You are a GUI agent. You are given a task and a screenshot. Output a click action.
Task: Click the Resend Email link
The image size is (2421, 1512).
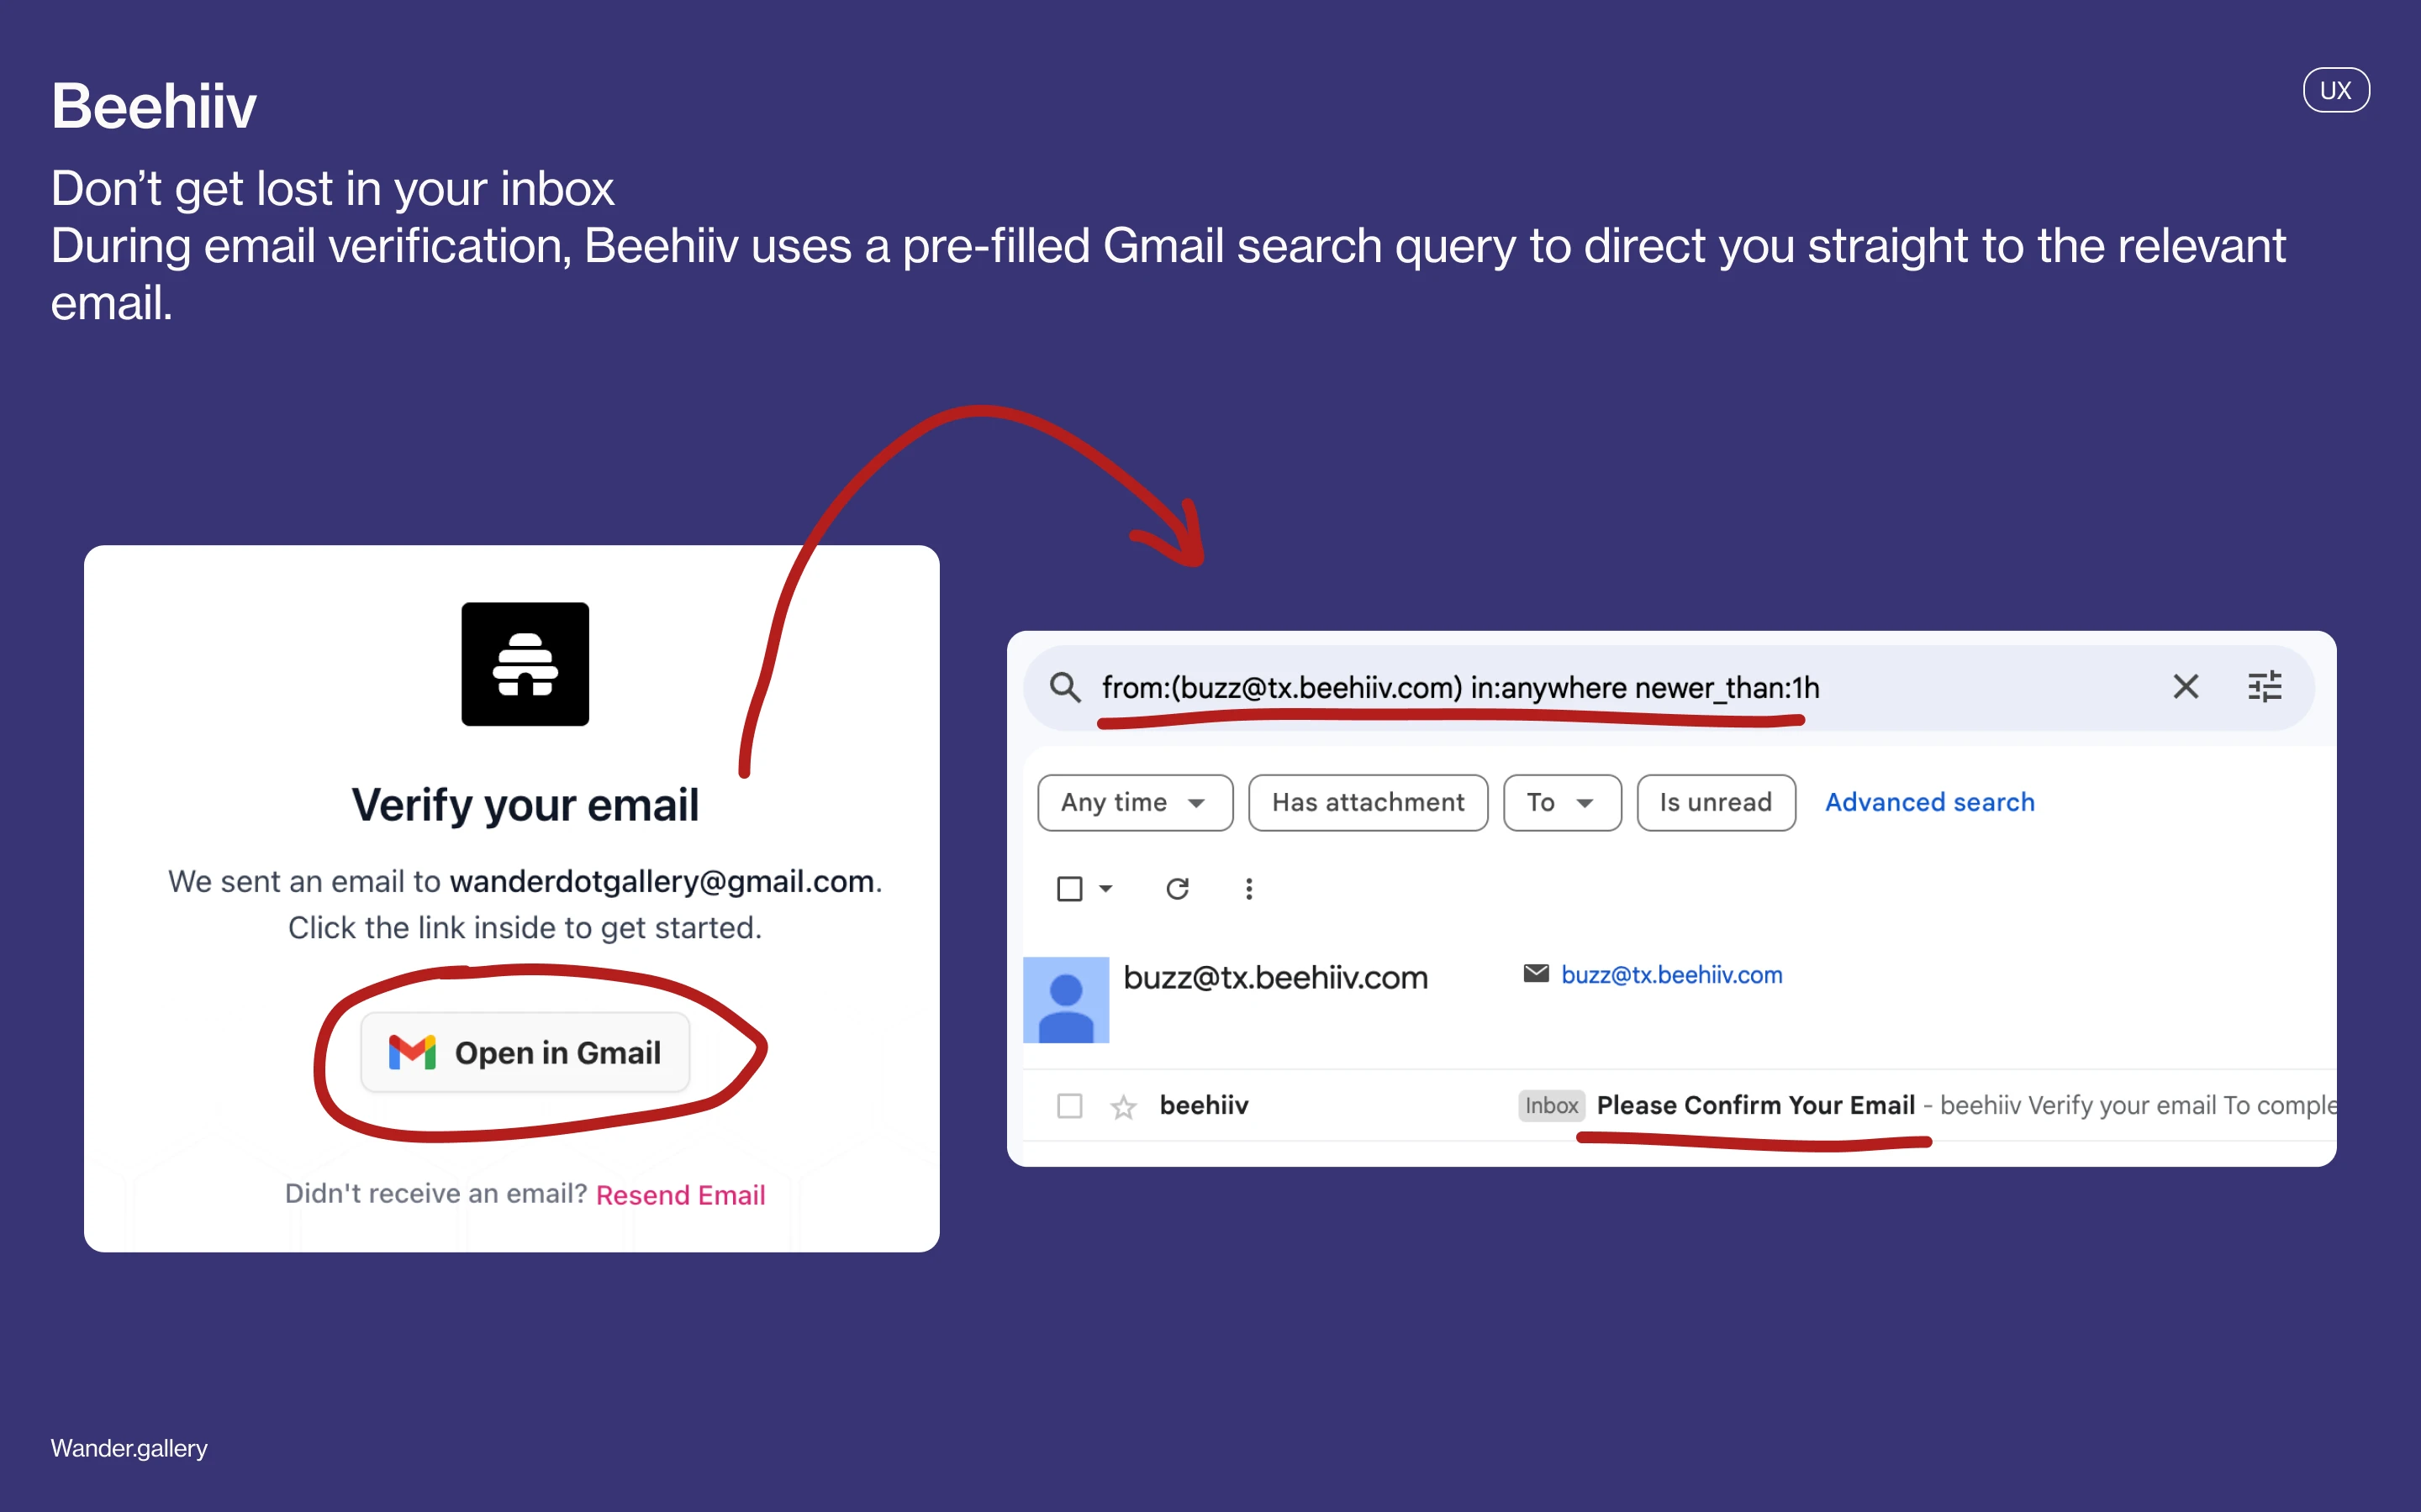click(x=680, y=1194)
